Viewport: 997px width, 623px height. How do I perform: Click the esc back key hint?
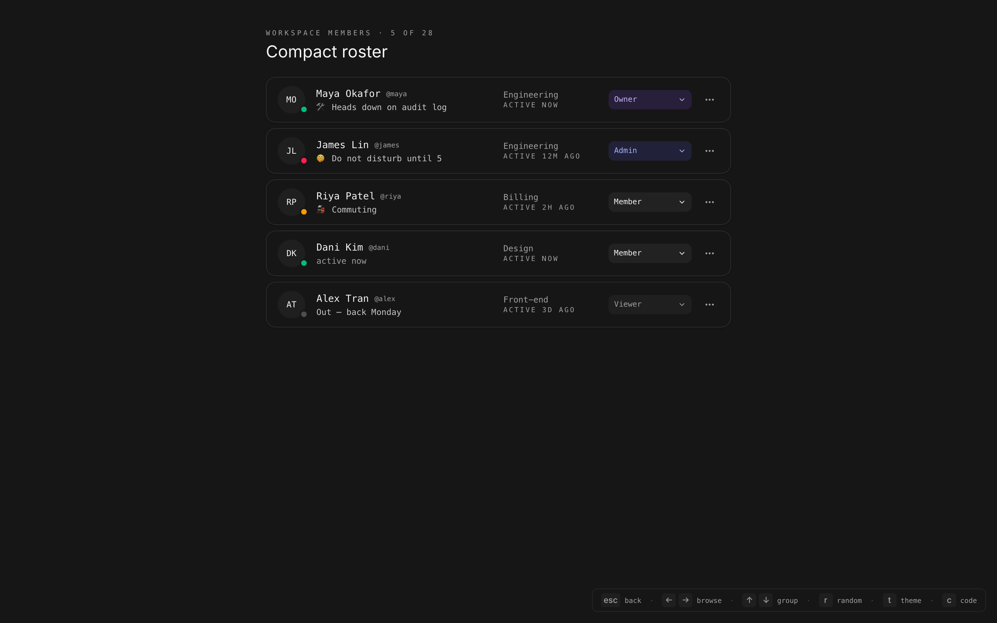[610, 601]
